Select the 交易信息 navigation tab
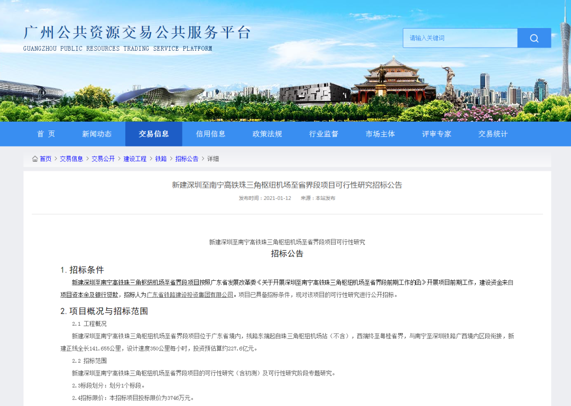Image resolution: width=571 pixels, height=406 pixels. (x=154, y=134)
